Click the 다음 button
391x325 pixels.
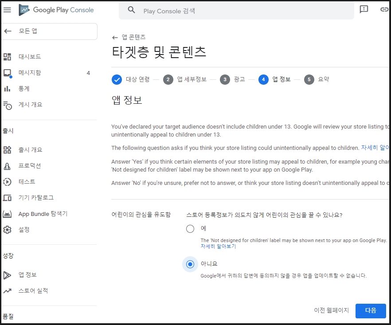(371, 311)
